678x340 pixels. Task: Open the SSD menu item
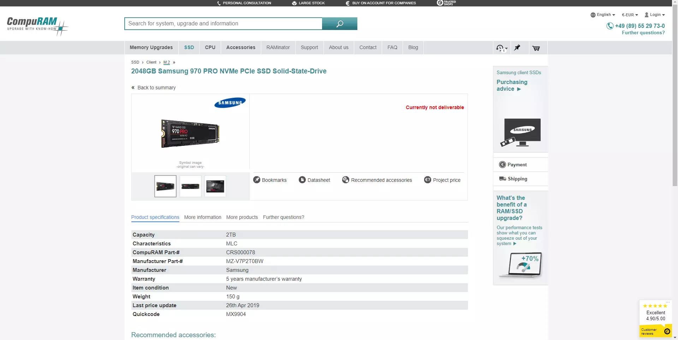click(189, 48)
